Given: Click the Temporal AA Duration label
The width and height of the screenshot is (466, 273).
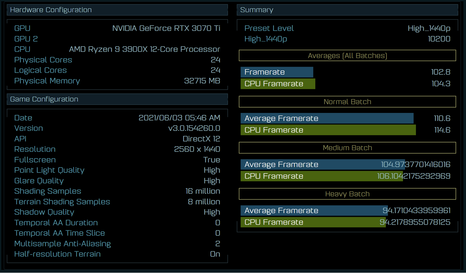Looking at the screenshot, I should [x=56, y=223].
